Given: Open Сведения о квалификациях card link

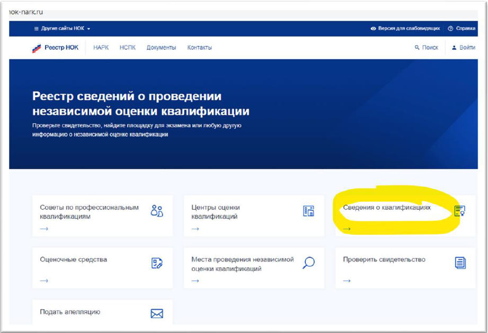Looking at the screenshot, I should (x=387, y=208).
